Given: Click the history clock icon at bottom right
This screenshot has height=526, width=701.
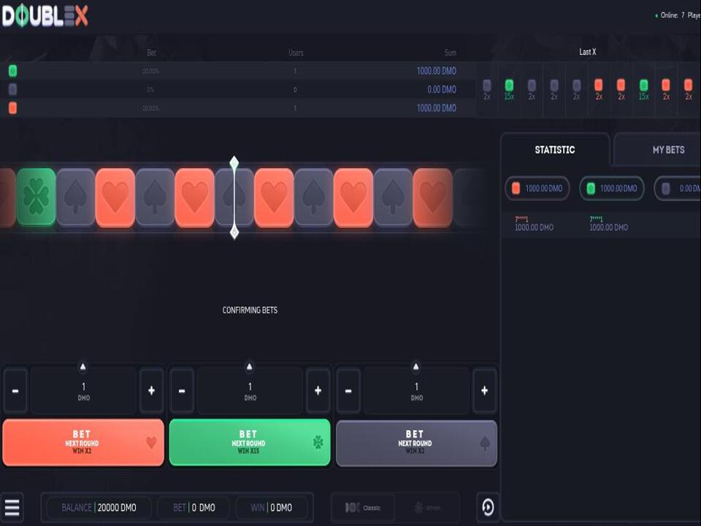Looking at the screenshot, I should pyautogui.click(x=488, y=507).
